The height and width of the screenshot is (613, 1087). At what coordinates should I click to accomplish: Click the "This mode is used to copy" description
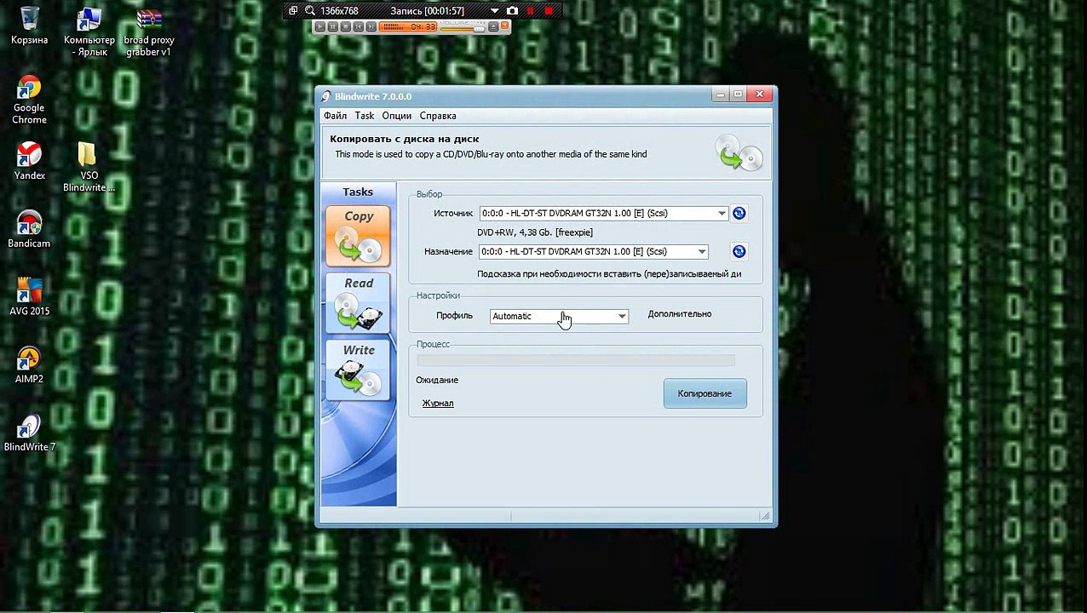point(491,154)
